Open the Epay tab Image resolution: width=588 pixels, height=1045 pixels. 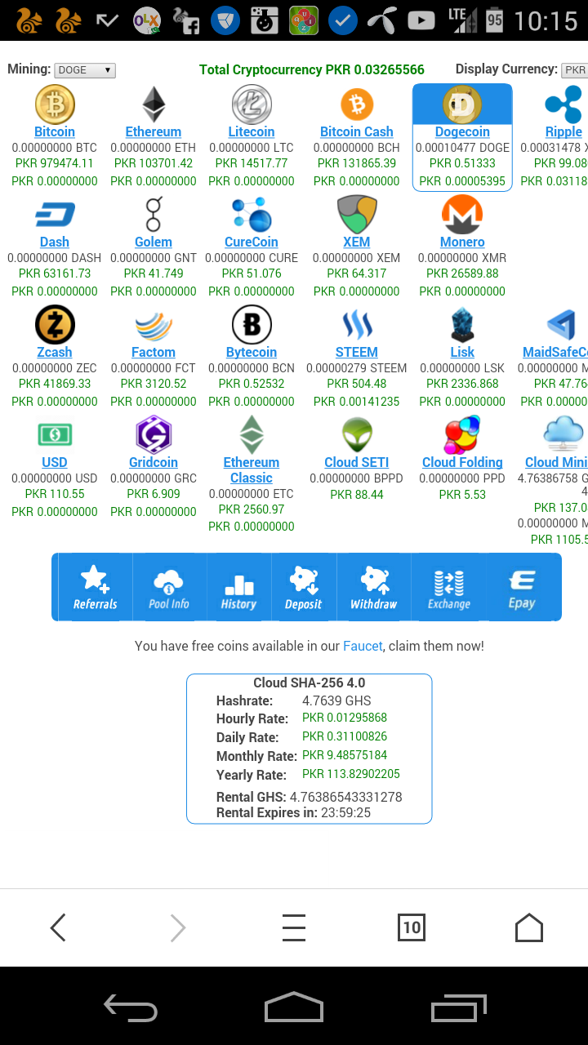coord(522,587)
